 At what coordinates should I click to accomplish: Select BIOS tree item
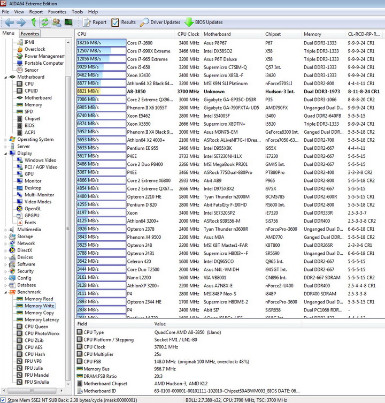coord(29,125)
